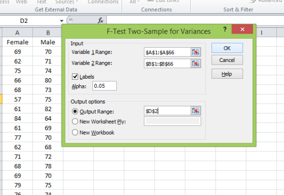The height and width of the screenshot is (195, 284).
Task: Cancel the F-Test dialog
Action: tap(227, 60)
